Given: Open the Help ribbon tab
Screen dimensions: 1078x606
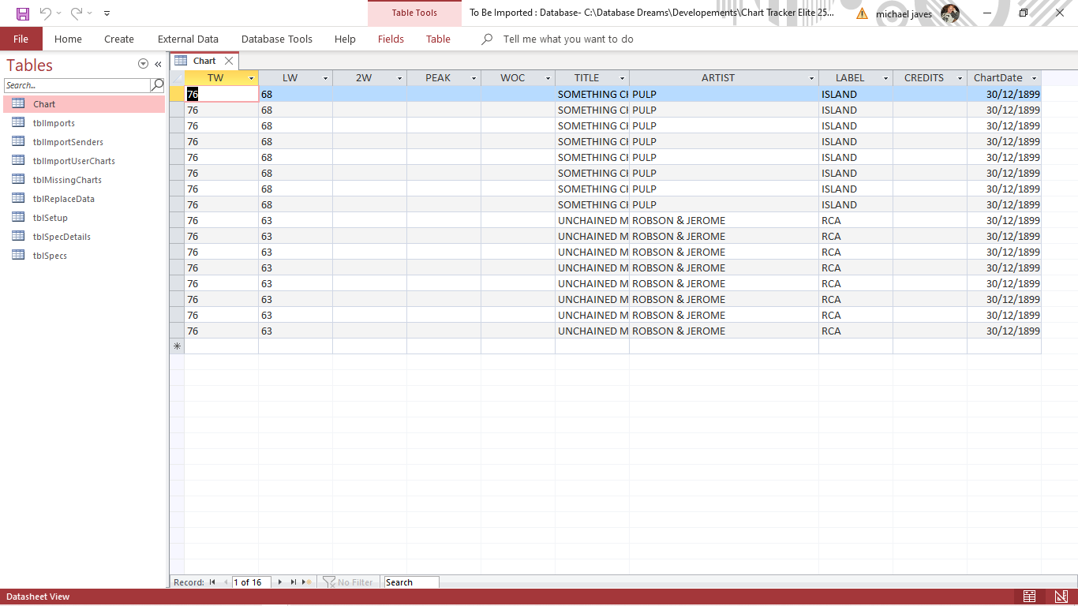Looking at the screenshot, I should [345, 39].
